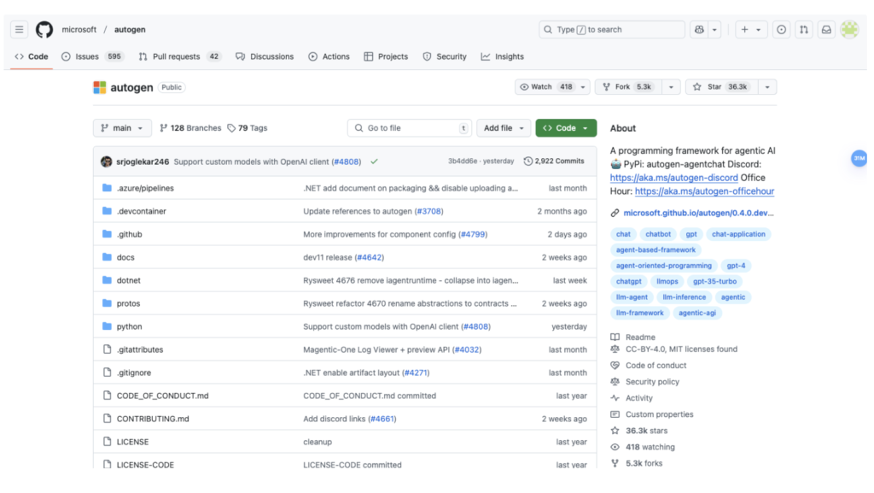Image resolution: width=874 pixels, height=493 pixels.
Task: Go to GitHub homepage via Octocat logo
Action: coord(44,30)
